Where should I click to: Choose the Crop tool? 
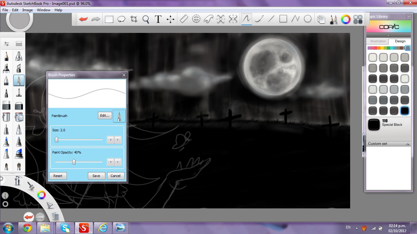click(x=134, y=19)
